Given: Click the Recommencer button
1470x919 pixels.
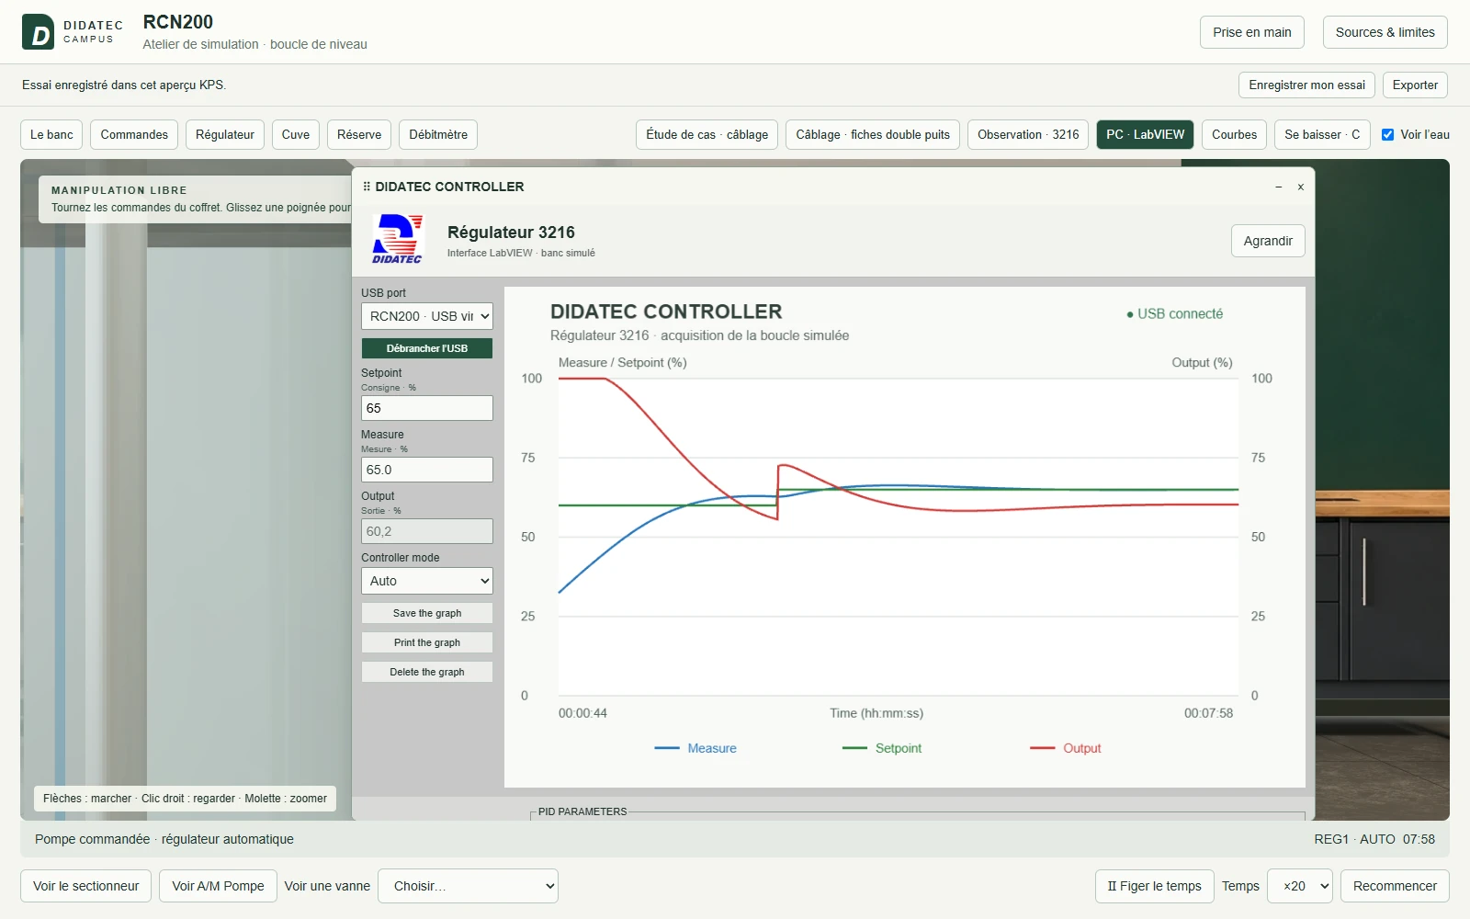Looking at the screenshot, I should tap(1395, 886).
